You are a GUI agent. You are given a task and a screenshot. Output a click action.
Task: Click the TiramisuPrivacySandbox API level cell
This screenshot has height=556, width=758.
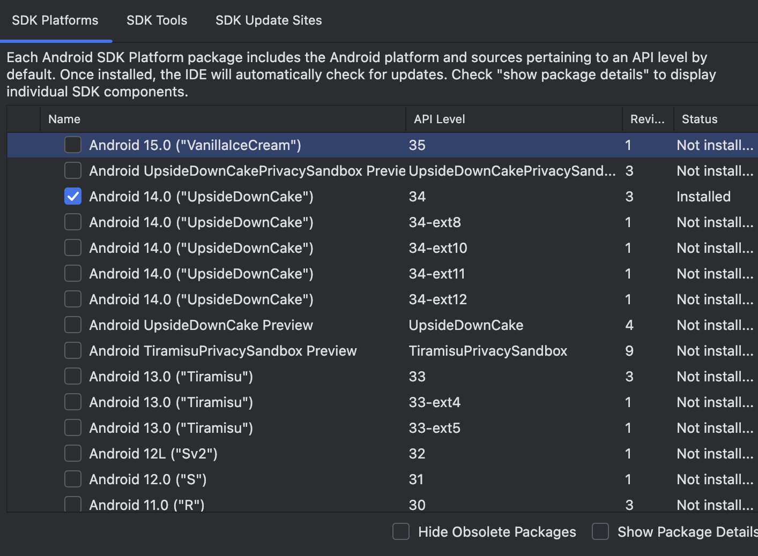(488, 351)
